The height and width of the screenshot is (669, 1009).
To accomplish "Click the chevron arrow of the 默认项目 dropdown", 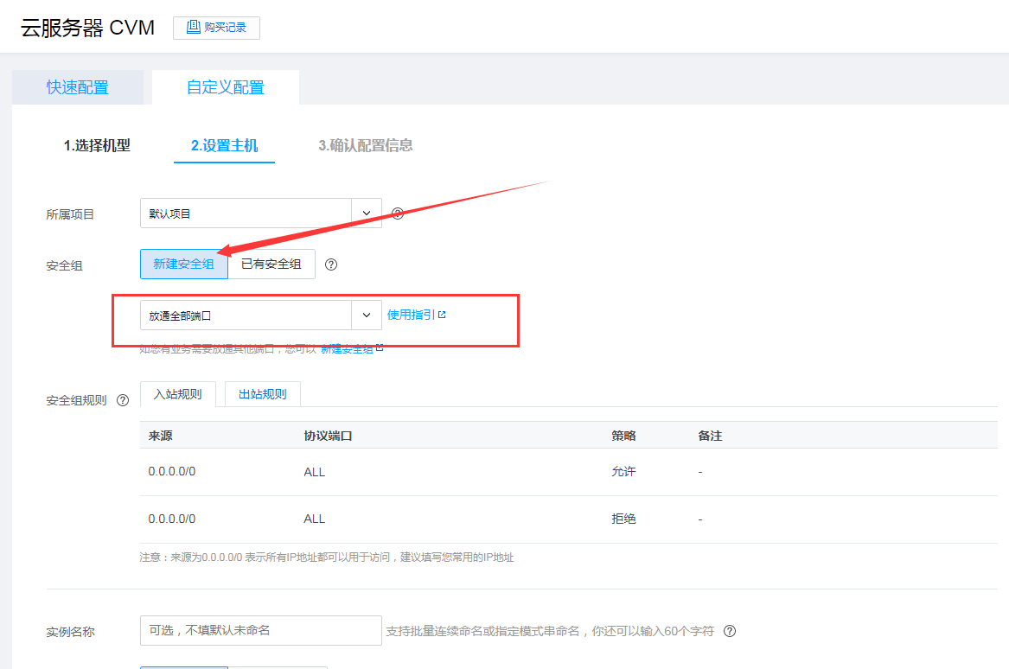I will point(366,213).
